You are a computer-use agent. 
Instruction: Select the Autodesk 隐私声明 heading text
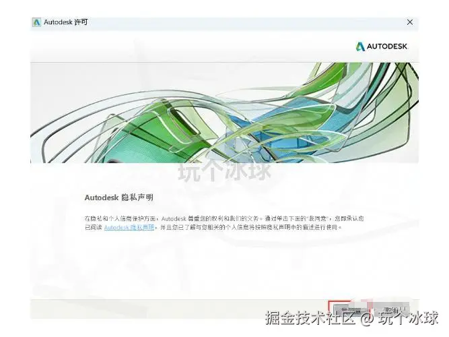click(119, 197)
